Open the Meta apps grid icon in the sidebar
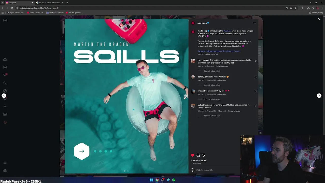 [5, 170]
